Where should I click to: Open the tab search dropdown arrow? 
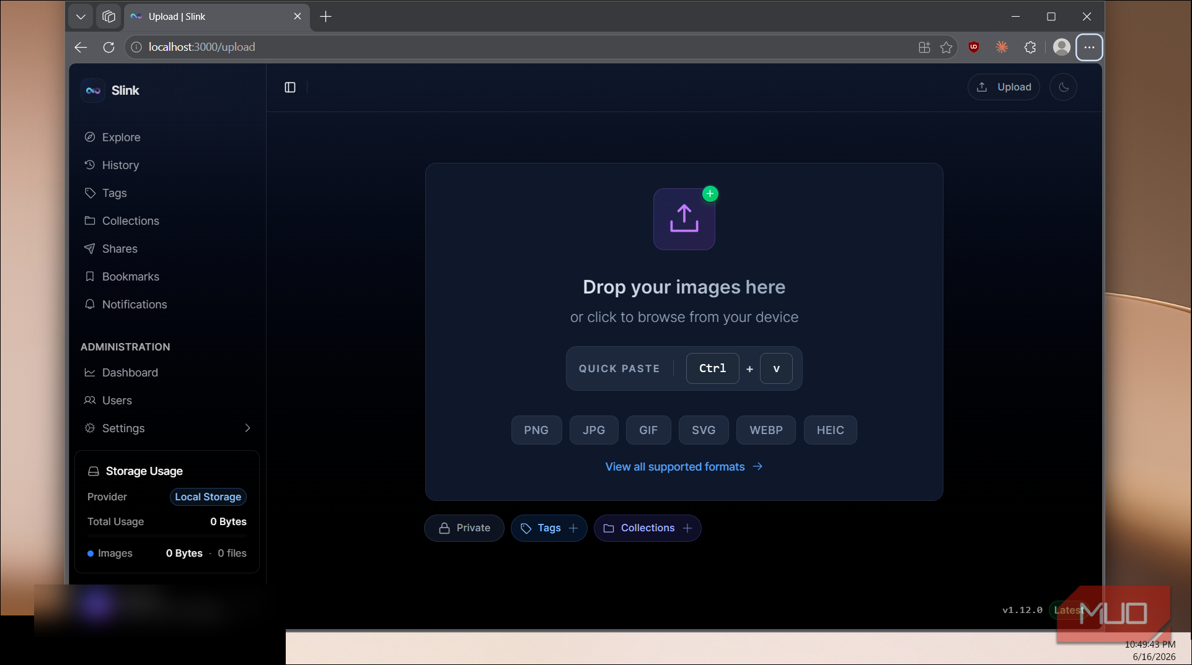[81, 17]
